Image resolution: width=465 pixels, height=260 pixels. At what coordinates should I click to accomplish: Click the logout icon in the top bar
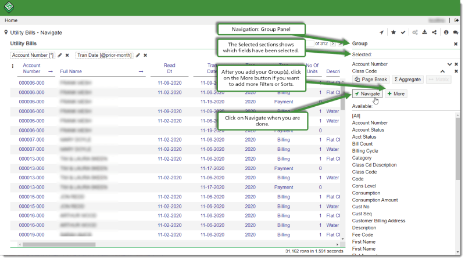click(x=456, y=20)
